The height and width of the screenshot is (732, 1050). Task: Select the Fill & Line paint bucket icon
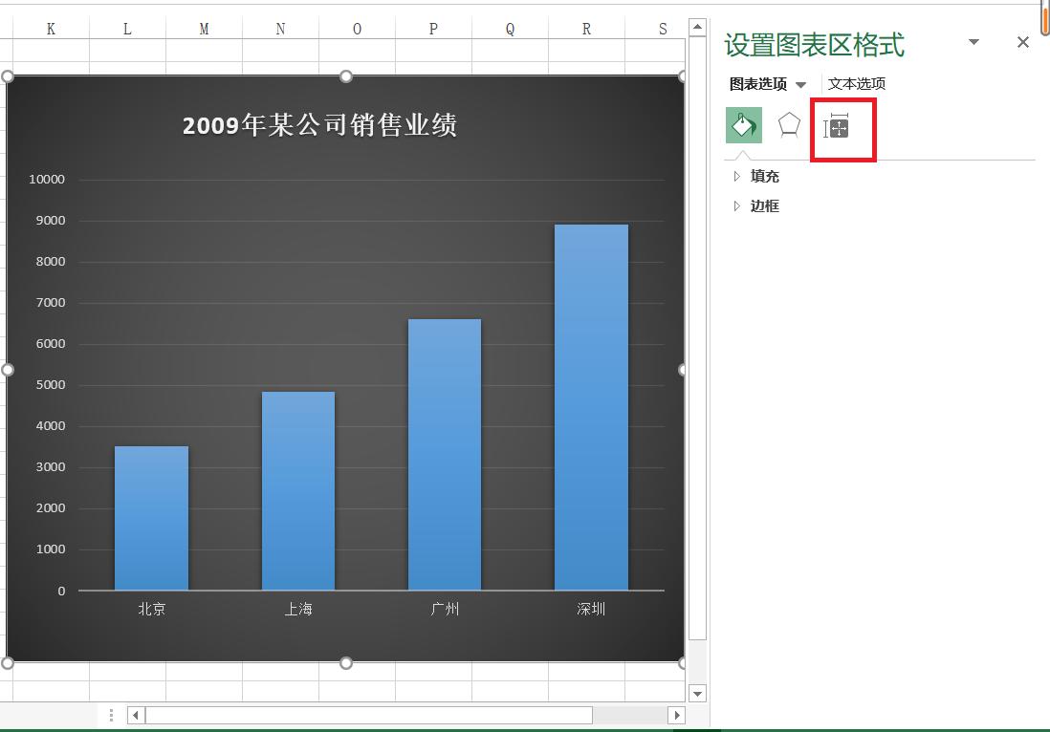pyautogui.click(x=744, y=125)
